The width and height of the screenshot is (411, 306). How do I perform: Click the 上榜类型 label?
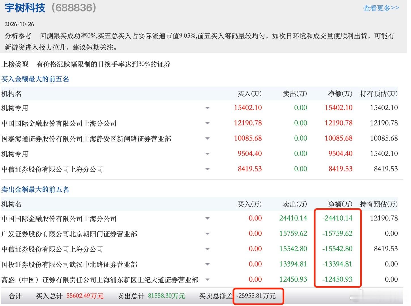point(15,64)
